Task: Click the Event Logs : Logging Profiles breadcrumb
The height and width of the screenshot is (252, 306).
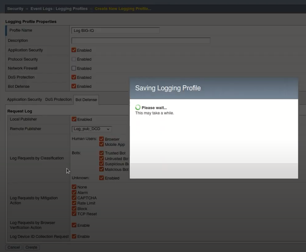Action: [x=60, y=9]
